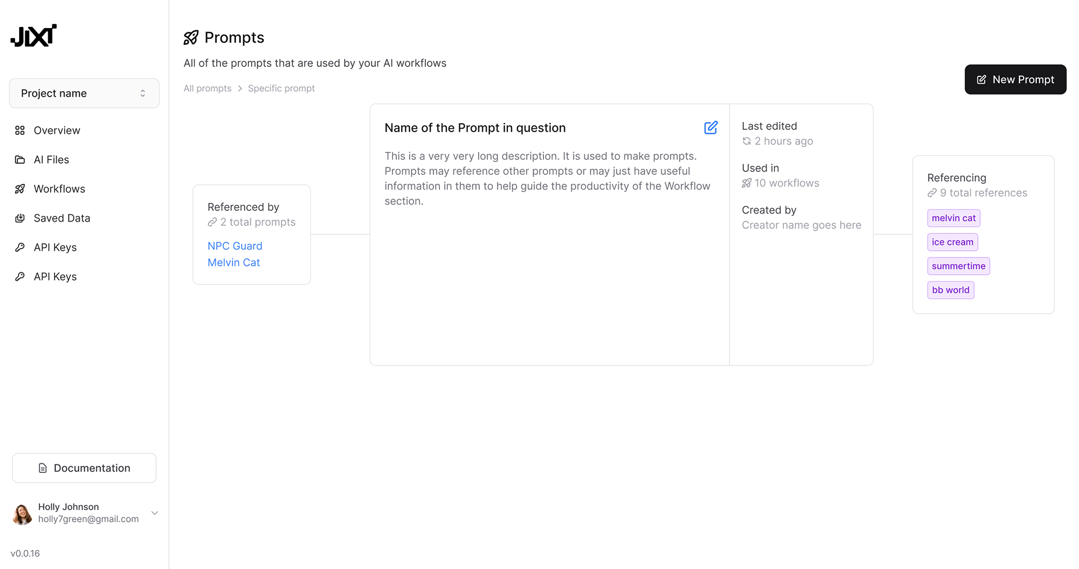Viewport: 1079px width, 569px height.
Task: Click the JIXI logo
Action: [x=34, y=35]
